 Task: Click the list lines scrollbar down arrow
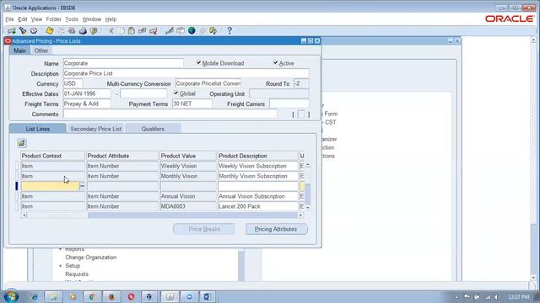pos(307,208)
